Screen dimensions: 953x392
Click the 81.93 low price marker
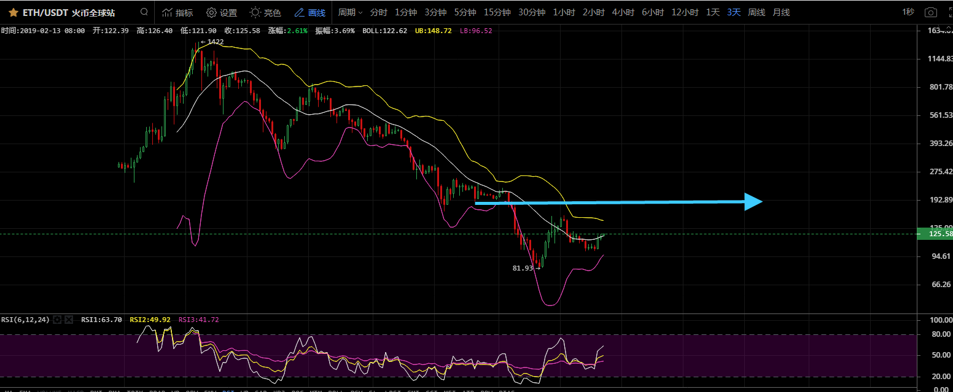coord(526,268)
